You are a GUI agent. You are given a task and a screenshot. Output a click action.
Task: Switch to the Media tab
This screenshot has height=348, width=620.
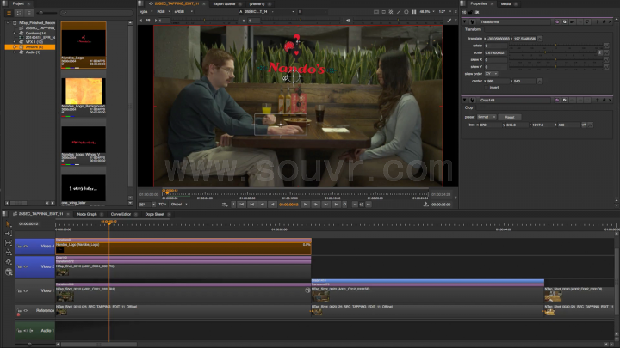pos(505,4)
